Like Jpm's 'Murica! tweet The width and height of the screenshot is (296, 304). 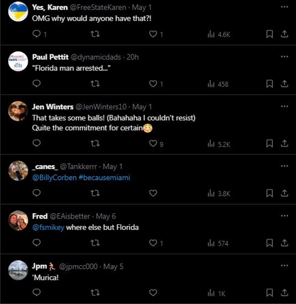[x=153, y=293]
